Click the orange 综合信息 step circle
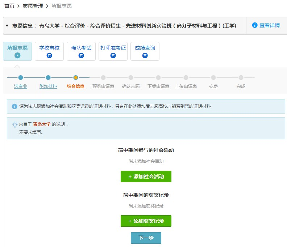This screenshot has height=247, width=287. (x=76, y=77)
